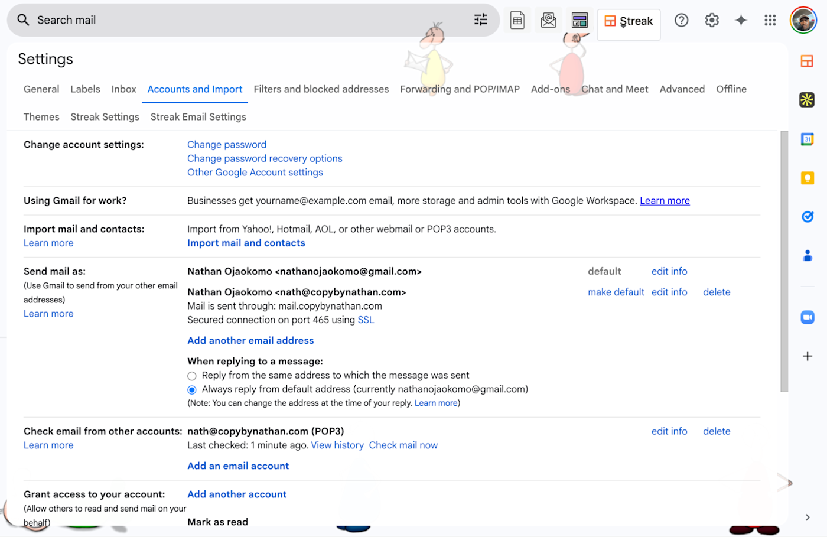Screen dimensions: 827x537
Task: Collapse the side panel with chevron
Action: [807, 518]
